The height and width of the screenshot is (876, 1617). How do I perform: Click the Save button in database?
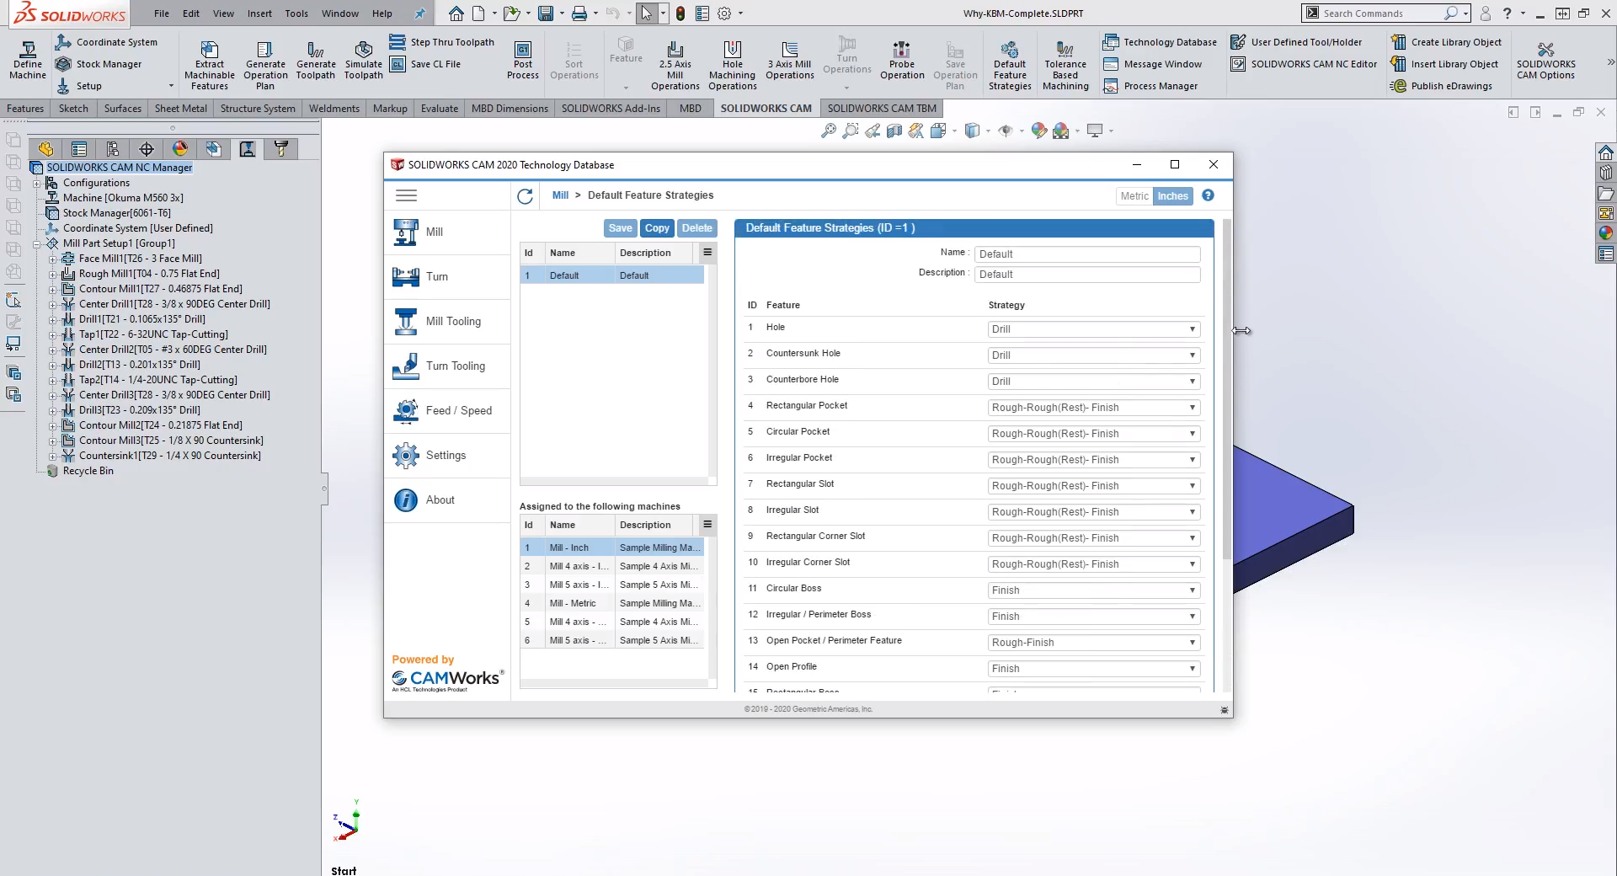pos(620,228)
